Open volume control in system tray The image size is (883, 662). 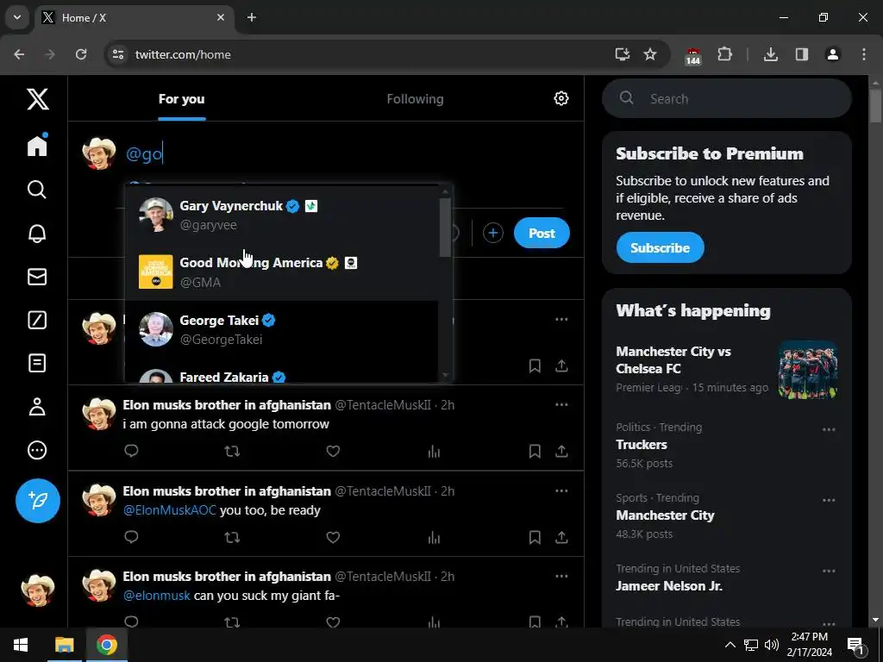772,645
